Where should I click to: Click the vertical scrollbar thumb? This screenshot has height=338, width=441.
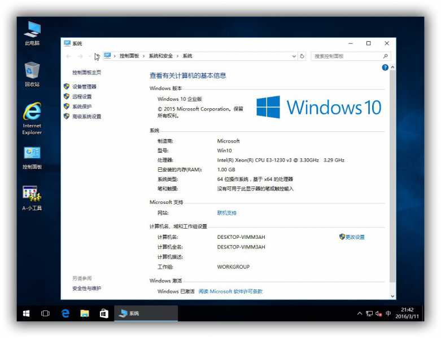(392, 176)
